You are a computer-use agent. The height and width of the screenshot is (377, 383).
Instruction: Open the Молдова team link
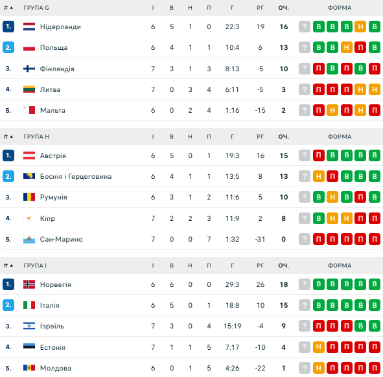56,368
